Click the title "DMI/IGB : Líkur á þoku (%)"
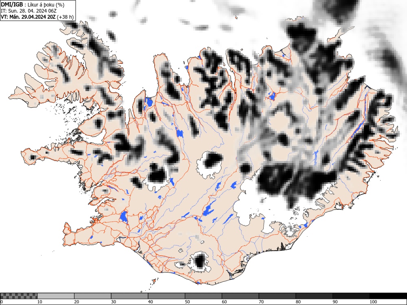Screen dimensions: 407x305 [x=33, y=4]
